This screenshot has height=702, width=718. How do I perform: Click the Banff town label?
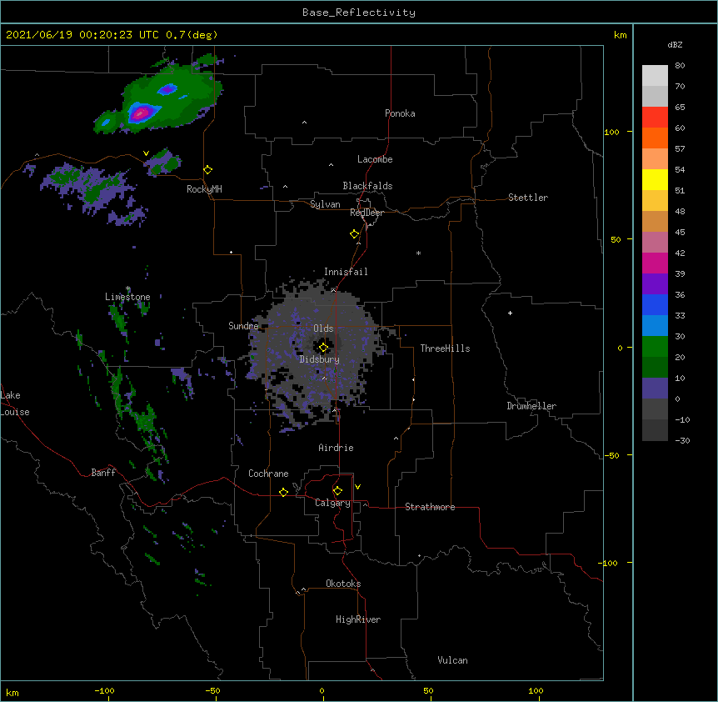(x=103, y=473)
